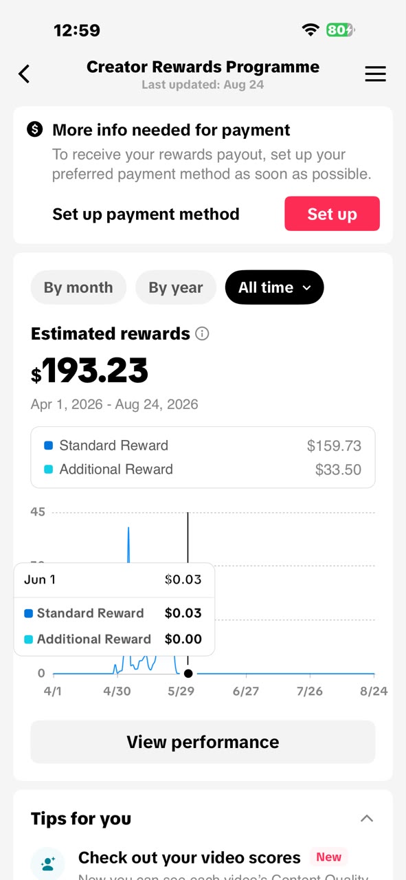The height and width of the screenshot is (880, 406).
Task: Open Check out your video scores tip
Action: click(x=190, y=857)
